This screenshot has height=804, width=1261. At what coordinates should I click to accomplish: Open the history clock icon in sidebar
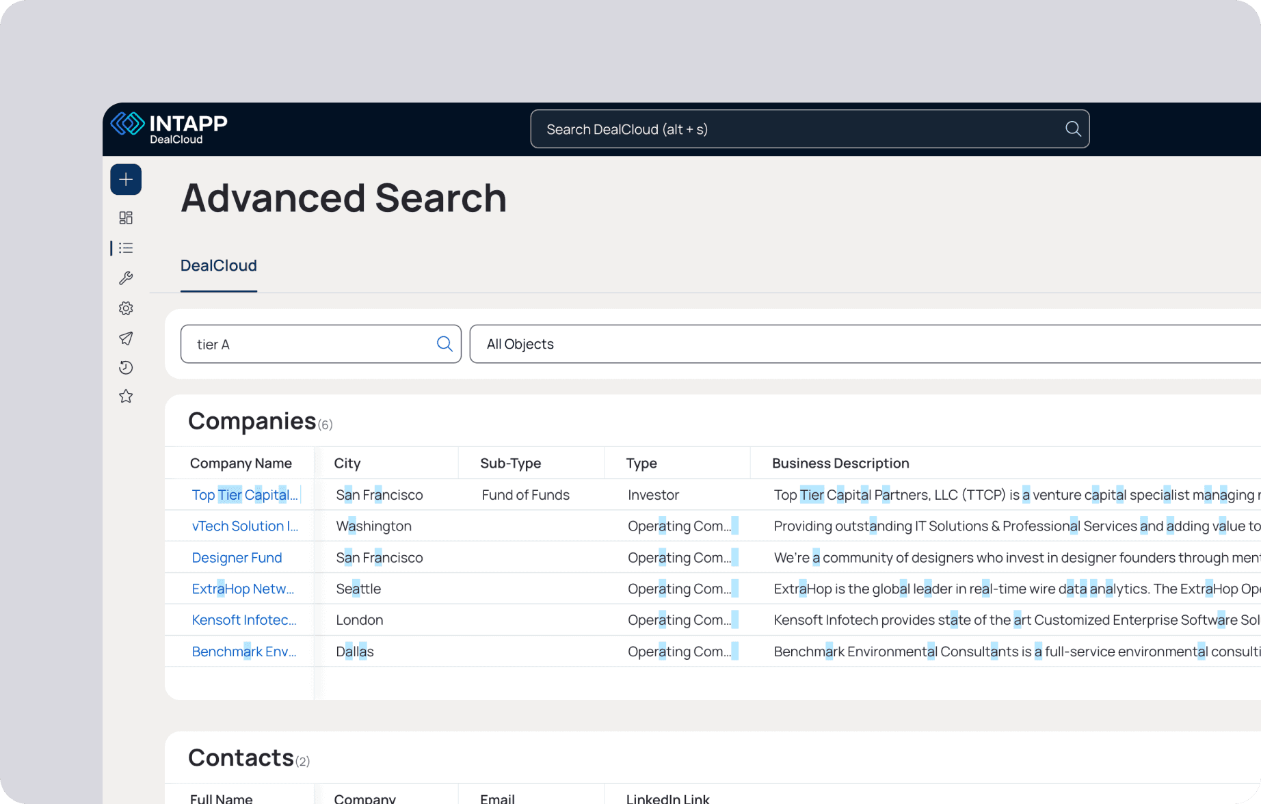pos(126,368)
